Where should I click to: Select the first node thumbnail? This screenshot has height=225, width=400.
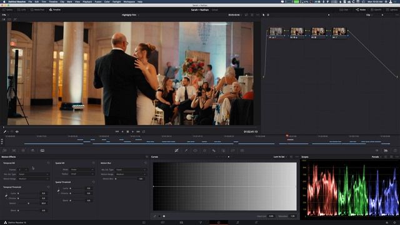pos(276,31)
